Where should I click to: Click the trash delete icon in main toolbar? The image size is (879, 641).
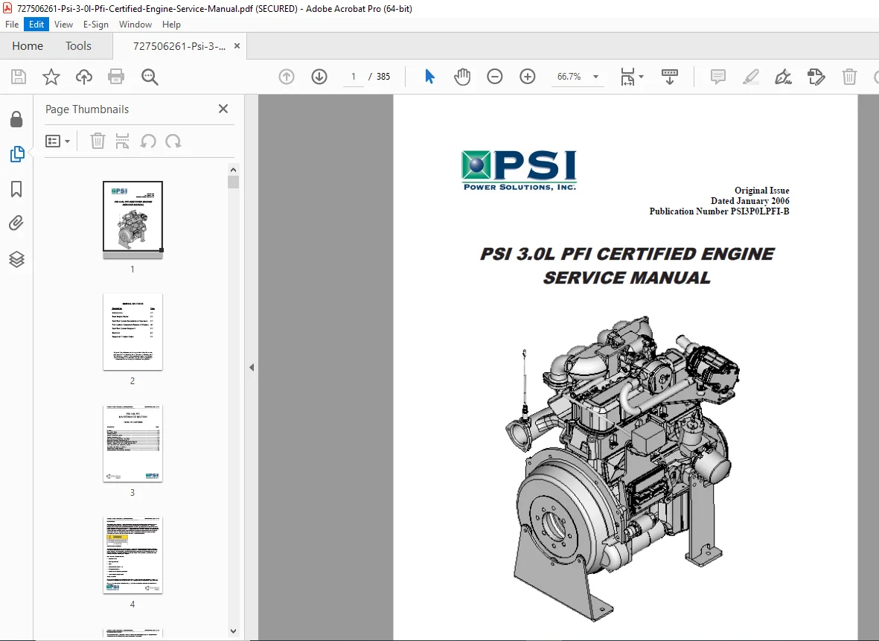(849, 77)
